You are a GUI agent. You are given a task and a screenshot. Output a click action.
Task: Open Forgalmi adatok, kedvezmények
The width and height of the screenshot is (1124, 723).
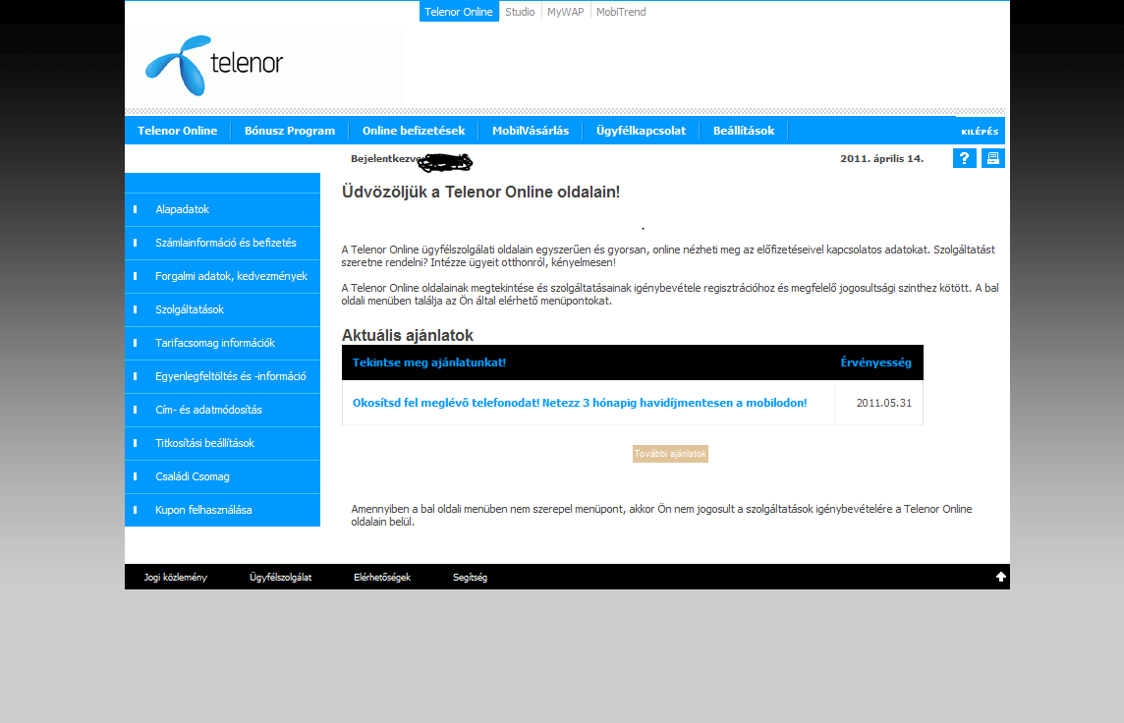[222, 276]
